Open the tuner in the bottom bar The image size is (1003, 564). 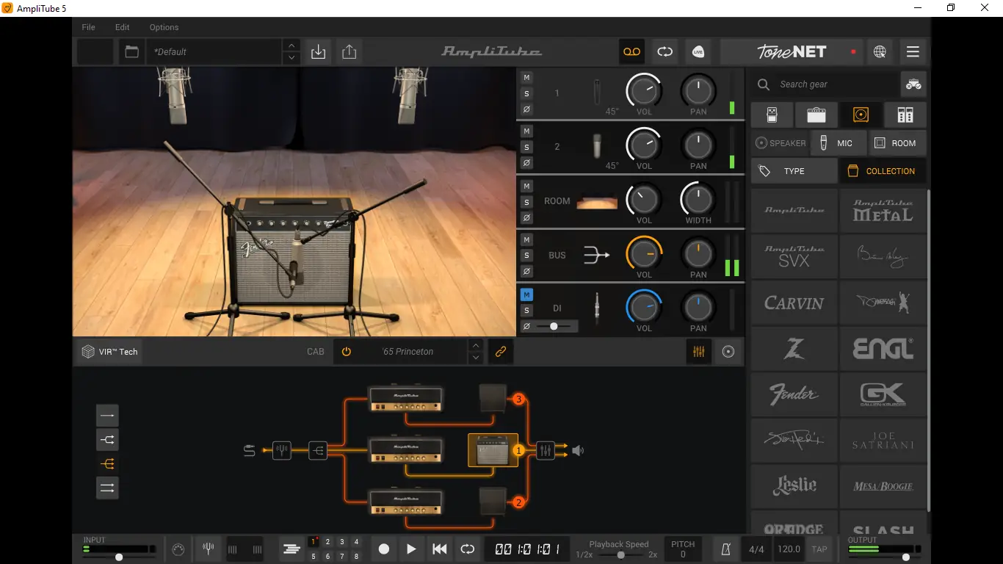[x=209, y=549]
